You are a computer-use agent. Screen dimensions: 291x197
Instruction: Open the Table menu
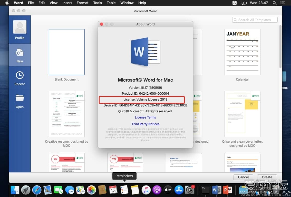pos(111,3)
